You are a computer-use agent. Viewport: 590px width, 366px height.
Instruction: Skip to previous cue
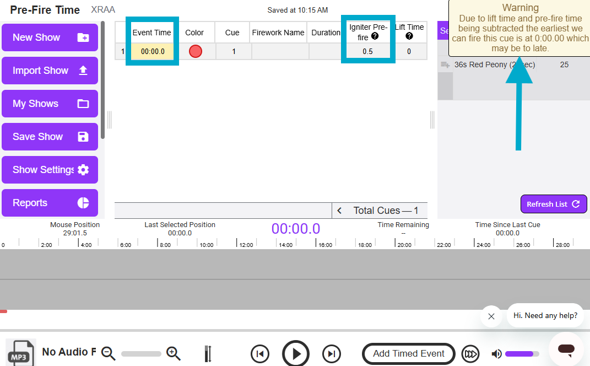click(x=260, y=354)
